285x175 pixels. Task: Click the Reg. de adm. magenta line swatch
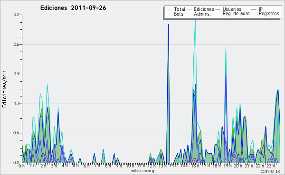218,14
